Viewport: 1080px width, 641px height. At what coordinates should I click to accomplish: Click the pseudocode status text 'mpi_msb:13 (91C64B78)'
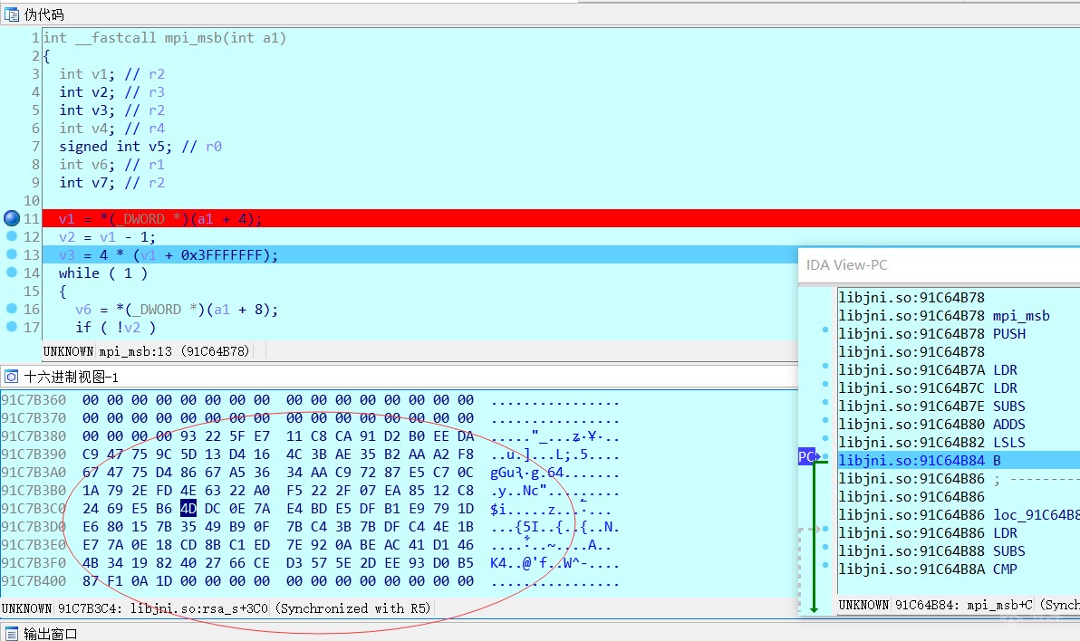(x=174, y=351)
